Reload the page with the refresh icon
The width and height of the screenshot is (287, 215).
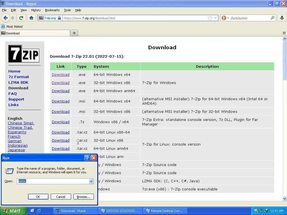click(21, 18)
